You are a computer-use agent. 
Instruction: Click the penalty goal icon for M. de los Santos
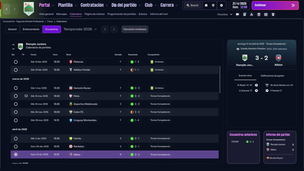coord(267,85)
